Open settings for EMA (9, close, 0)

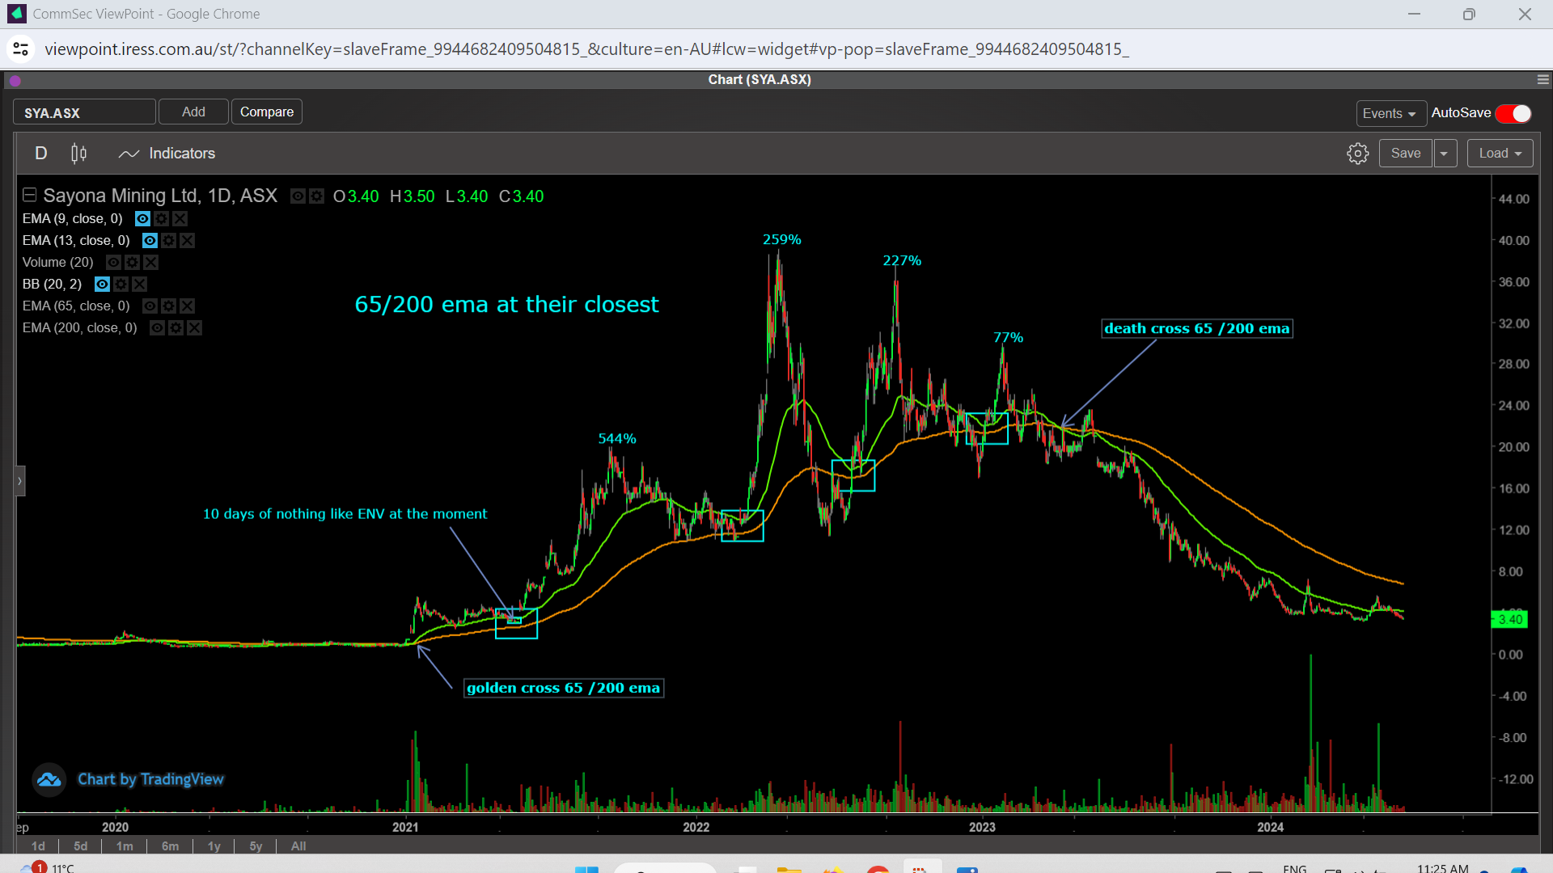point(161,219)
